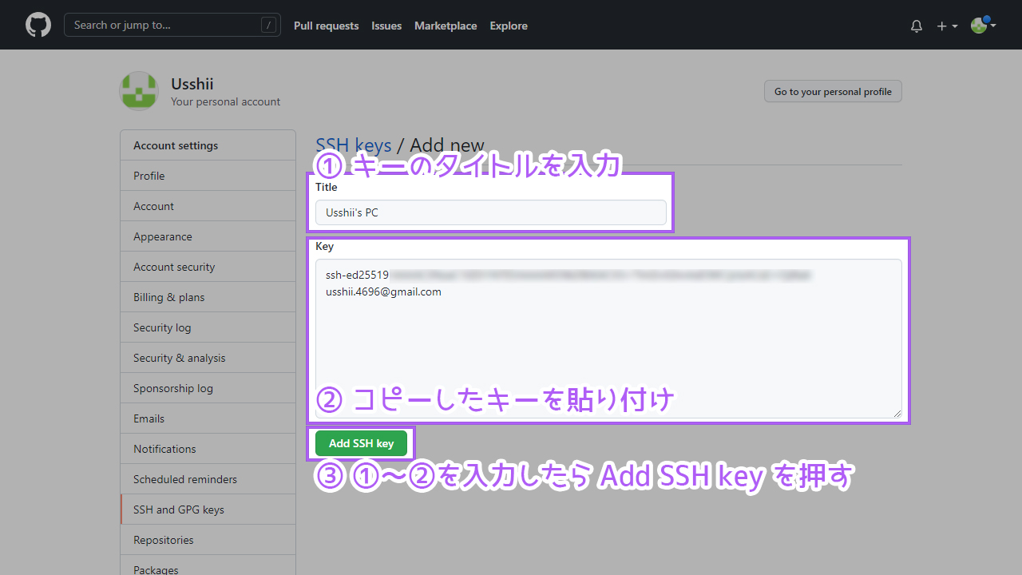Open Profile settings in sidebar
Image resolution: width=1022 pixels, height=575 pixels.
coord(208,176)
